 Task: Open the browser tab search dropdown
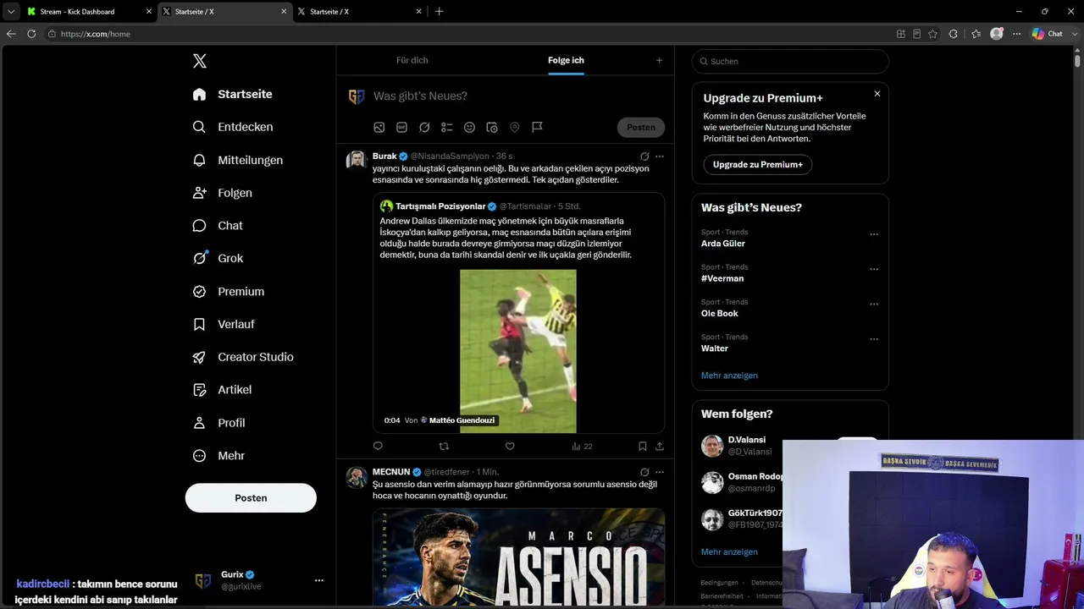(11, 12)
